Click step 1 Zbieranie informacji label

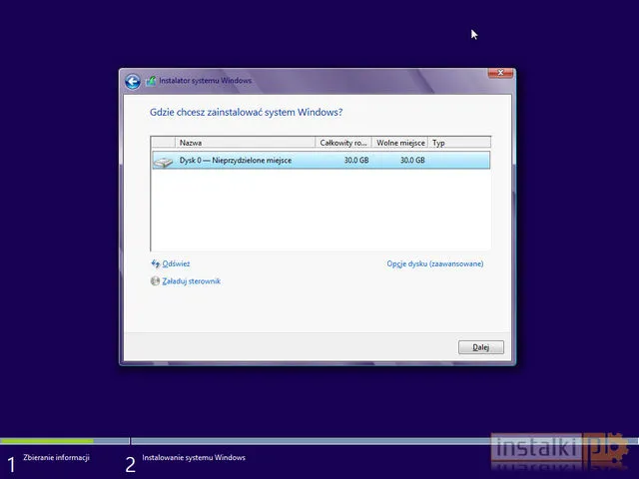(x=56, y=458)
